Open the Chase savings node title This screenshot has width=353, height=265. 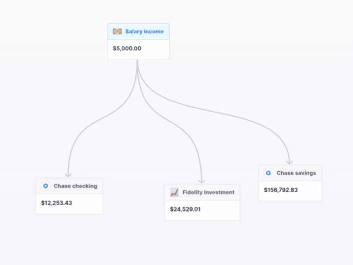tap(296, 173)
